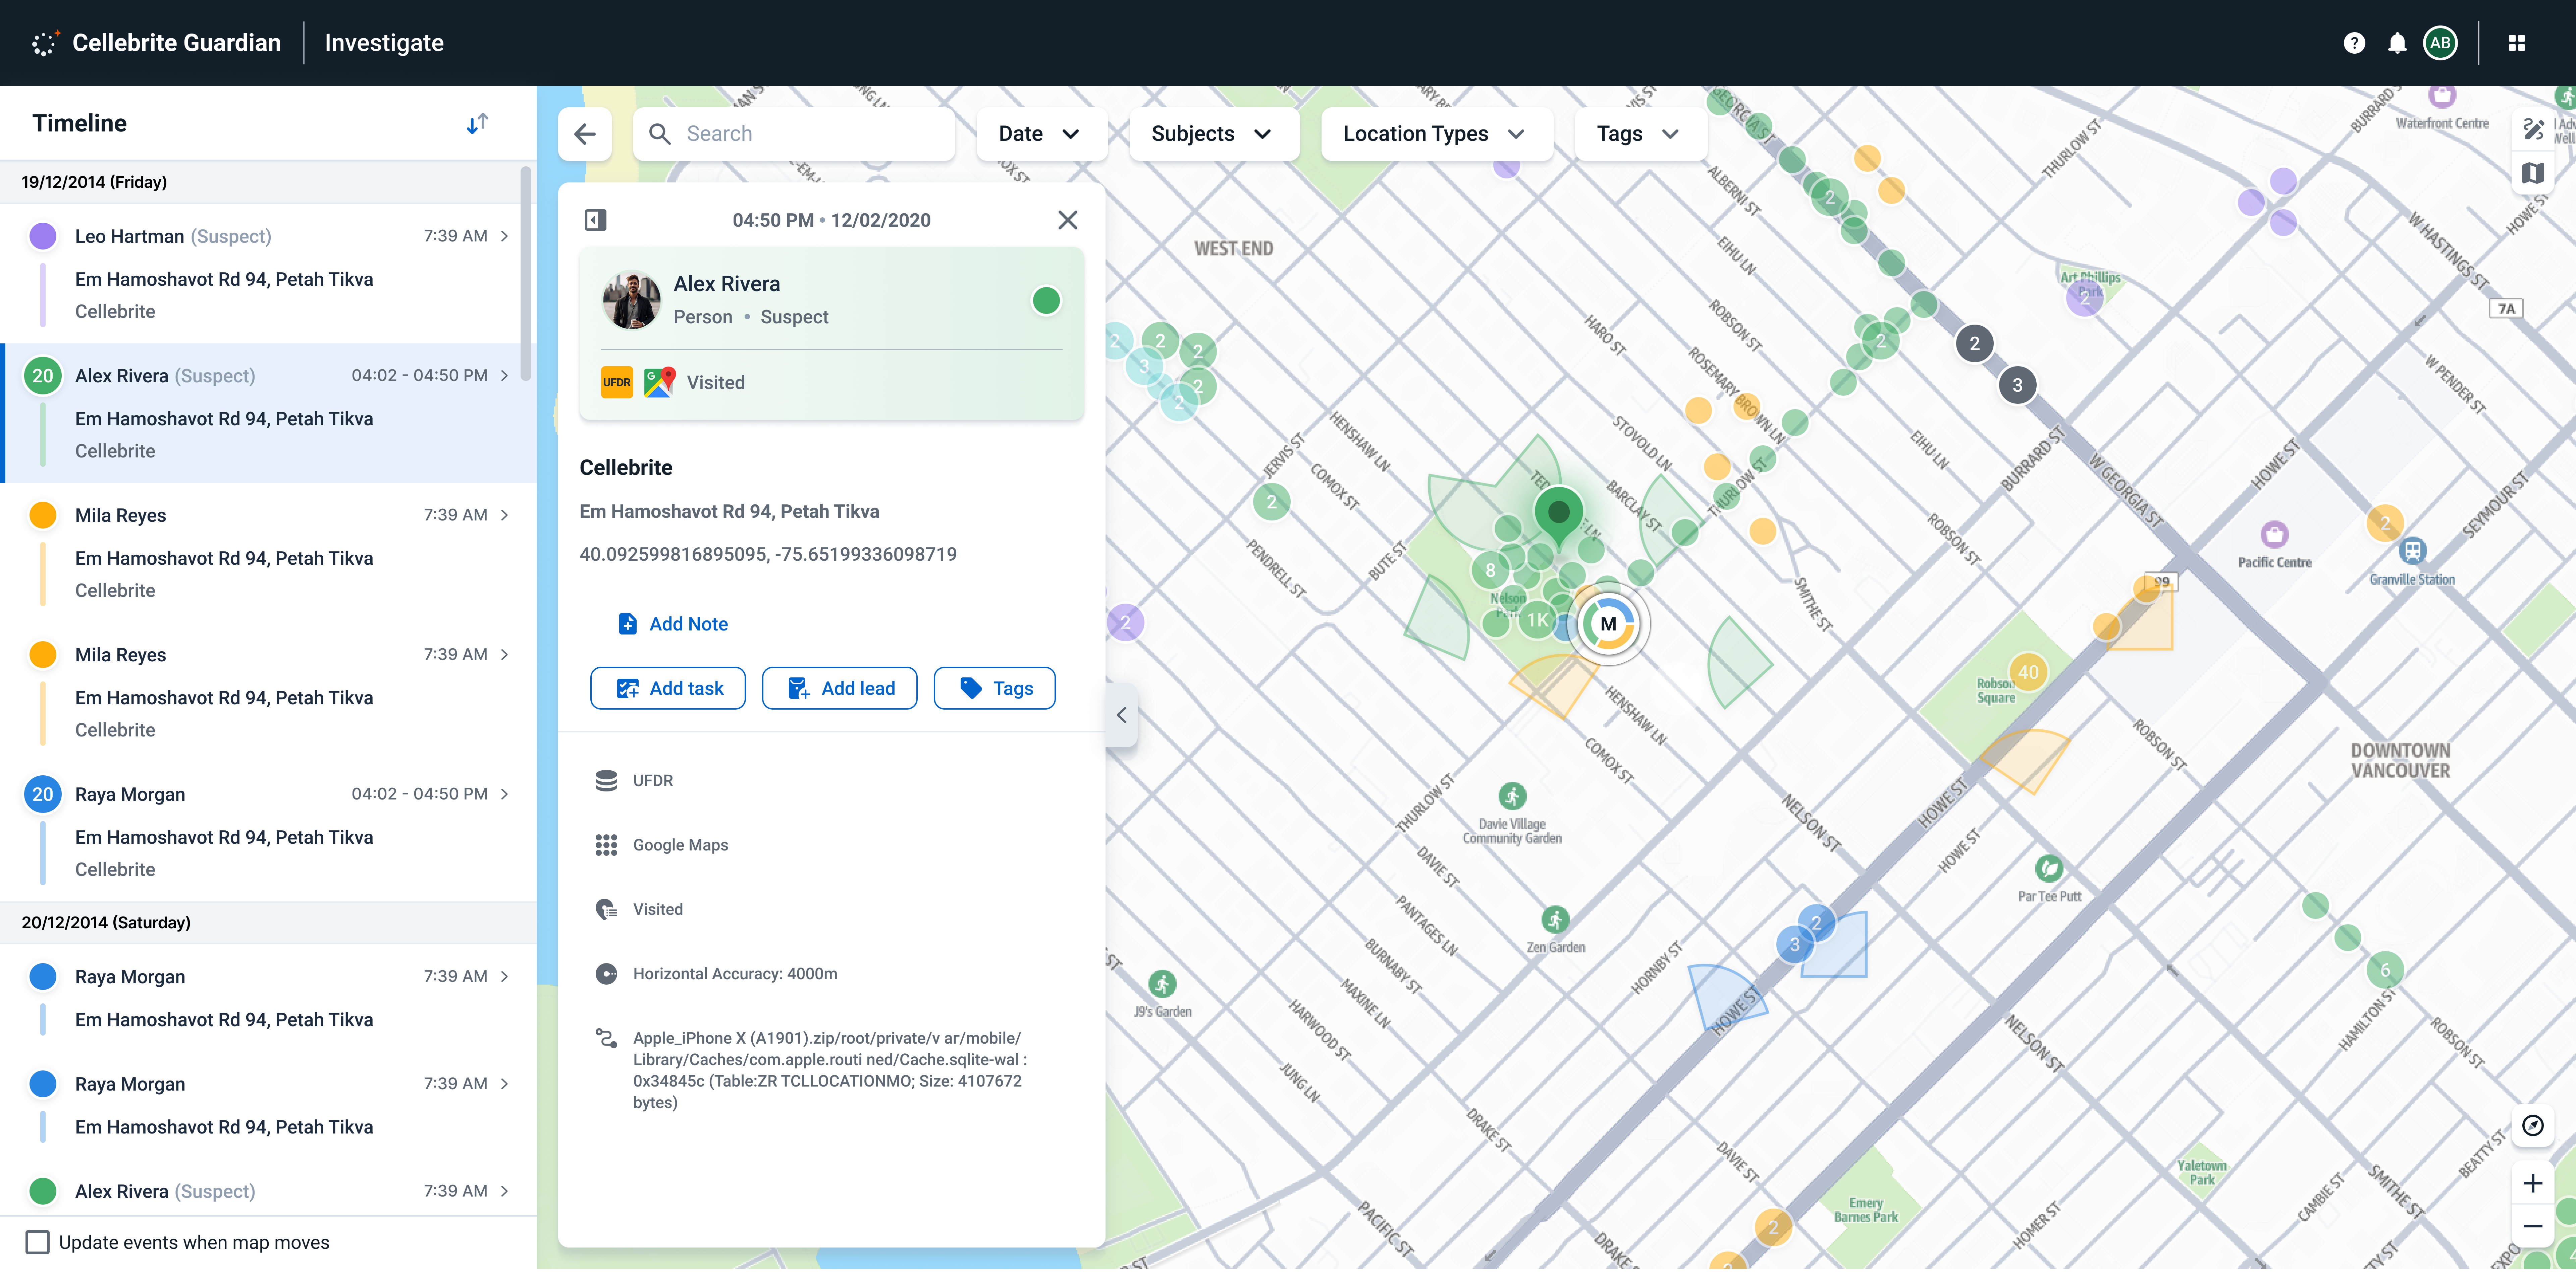Click the Cellebrite Guardian logo icon
The height and width of the screenshot is (1273, 2576).
[x=45, y=43]
